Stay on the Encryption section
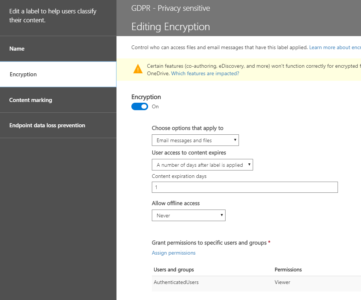 coord(23,74)
